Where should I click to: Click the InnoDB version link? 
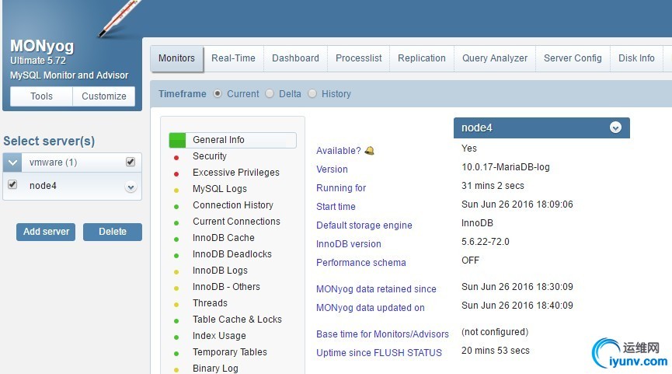(x=348, y=244)
